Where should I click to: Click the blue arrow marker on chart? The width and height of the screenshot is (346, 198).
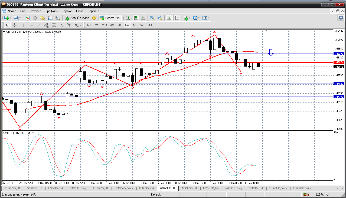tap(271, 52)
